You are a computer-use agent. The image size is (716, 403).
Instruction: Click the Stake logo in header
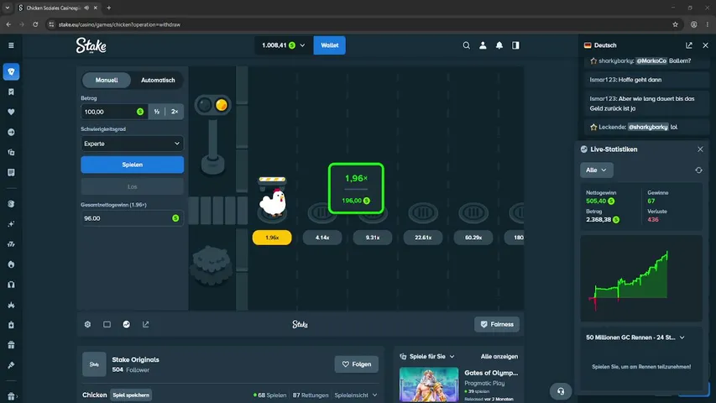pos(91,45)
